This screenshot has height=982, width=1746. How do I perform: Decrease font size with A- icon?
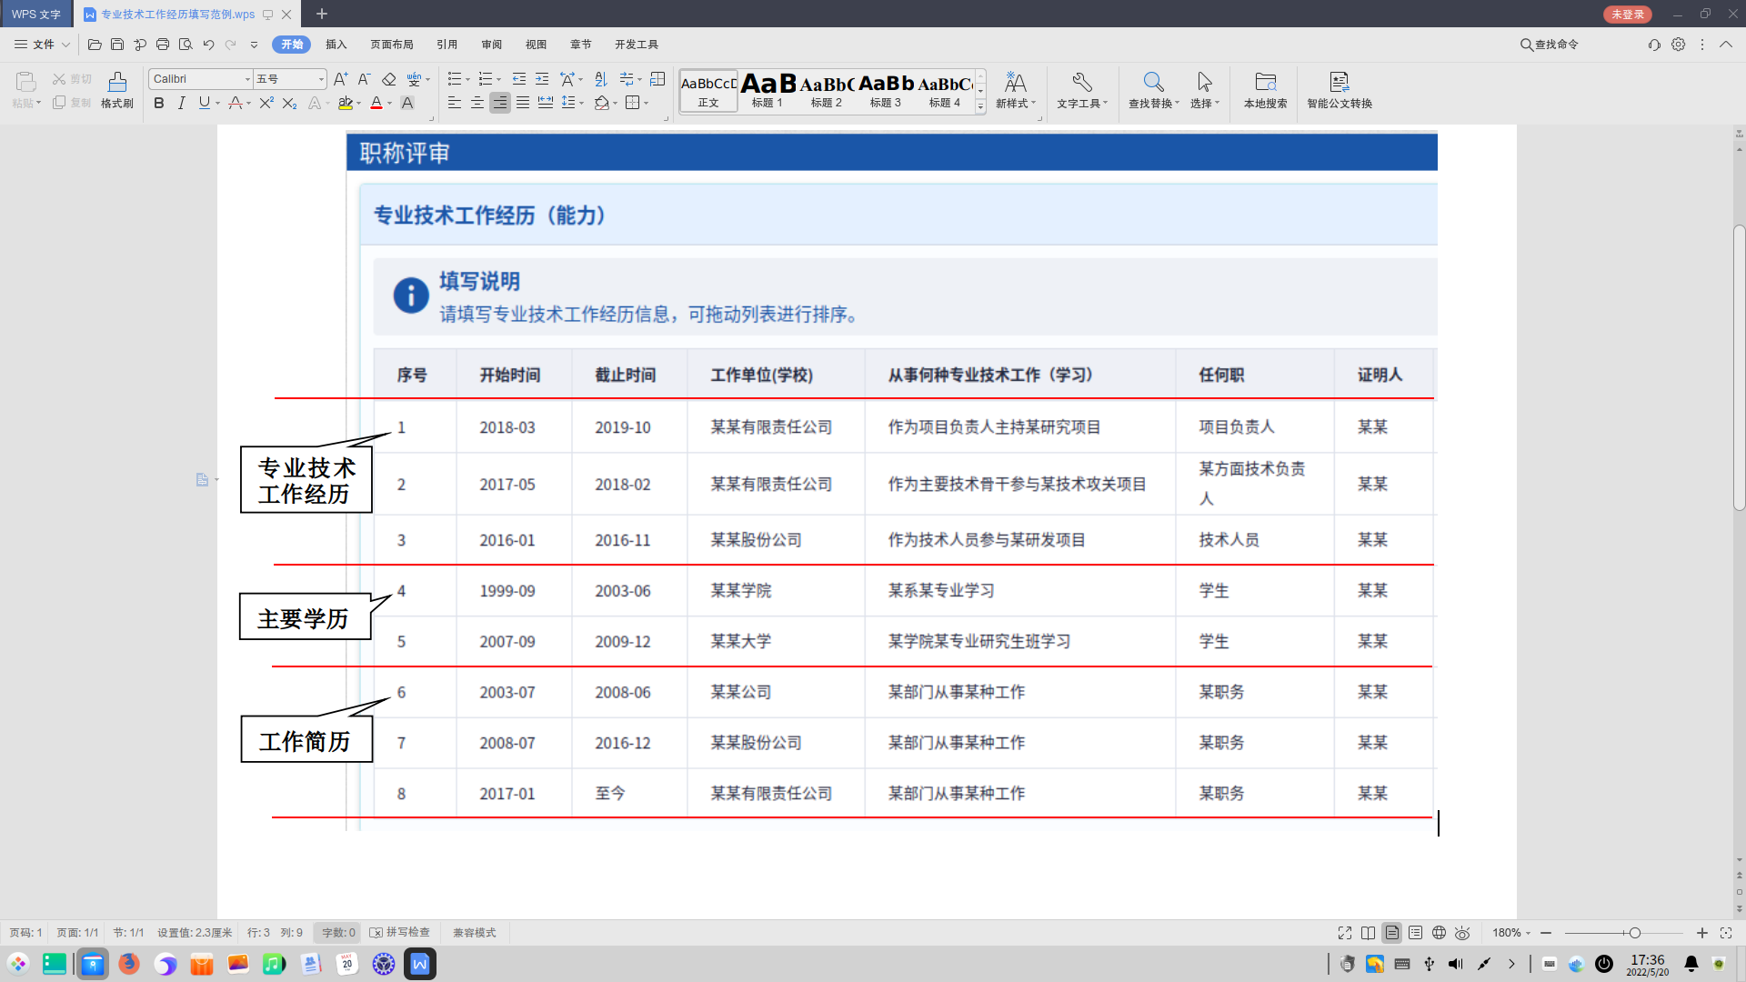point(364,79)
